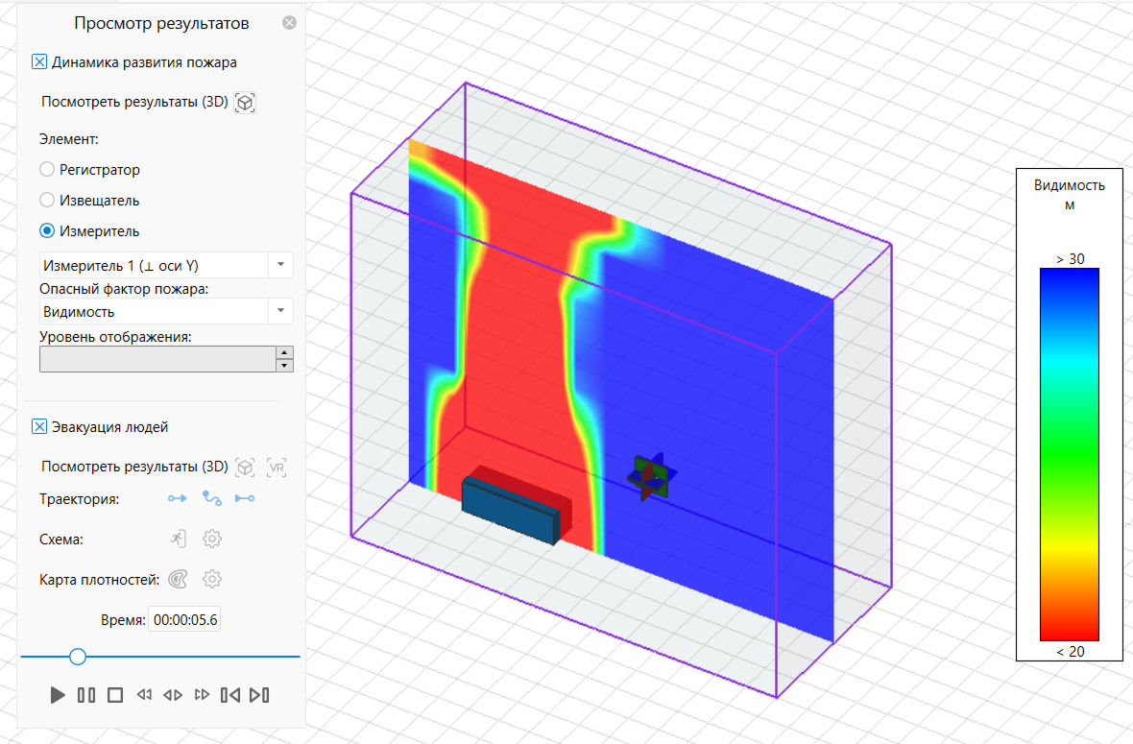
Task: Jump to the start of the playback
Action: 230,695
